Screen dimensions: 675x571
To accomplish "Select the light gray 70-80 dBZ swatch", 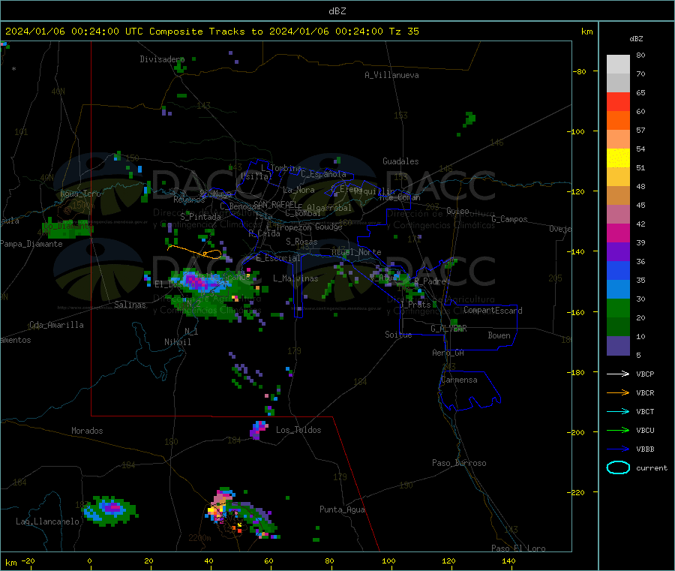I will click(x=618, y=65).
